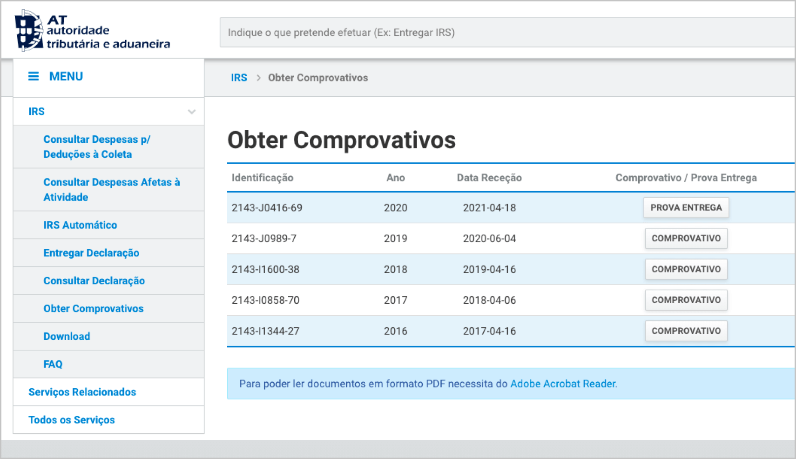Click the search field for services

click(507, 33)
